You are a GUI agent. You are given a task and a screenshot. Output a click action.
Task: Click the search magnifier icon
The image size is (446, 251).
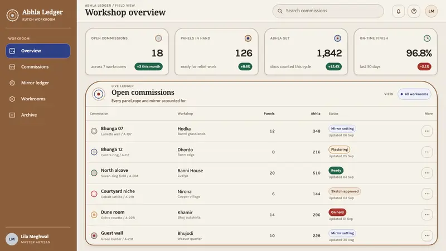coord(280,11)
